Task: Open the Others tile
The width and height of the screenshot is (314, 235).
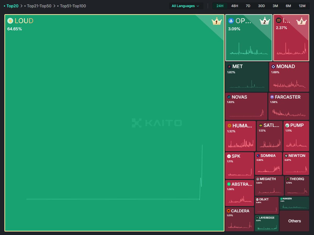Action: pos(294,221)
